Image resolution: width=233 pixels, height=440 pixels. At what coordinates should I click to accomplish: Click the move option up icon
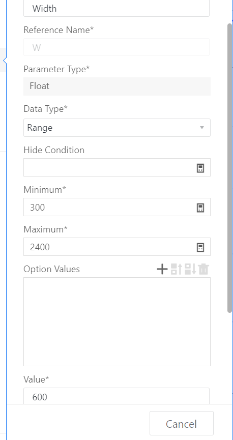[x=177, y=269]
